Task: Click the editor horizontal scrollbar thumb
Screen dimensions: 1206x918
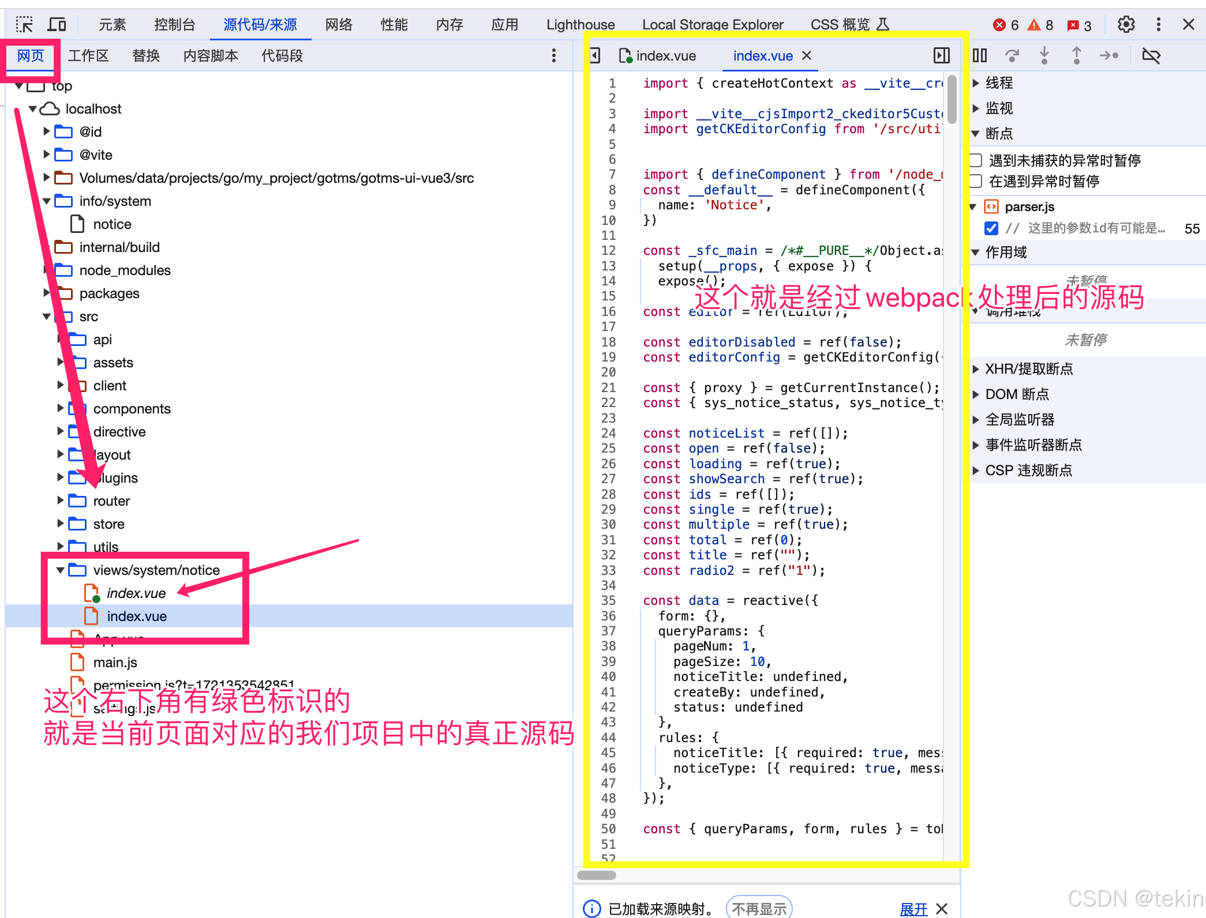Action: click(597, 875)
